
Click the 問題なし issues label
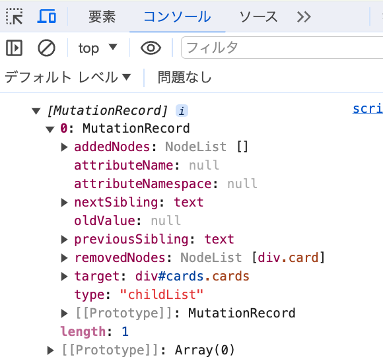(x=184, y=77)
